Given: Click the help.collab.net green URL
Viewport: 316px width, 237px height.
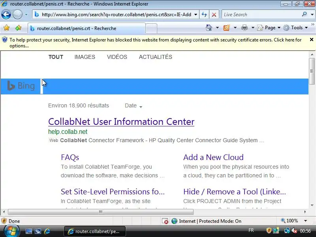Looking at the screenshot, I should (x=68, y=132).
